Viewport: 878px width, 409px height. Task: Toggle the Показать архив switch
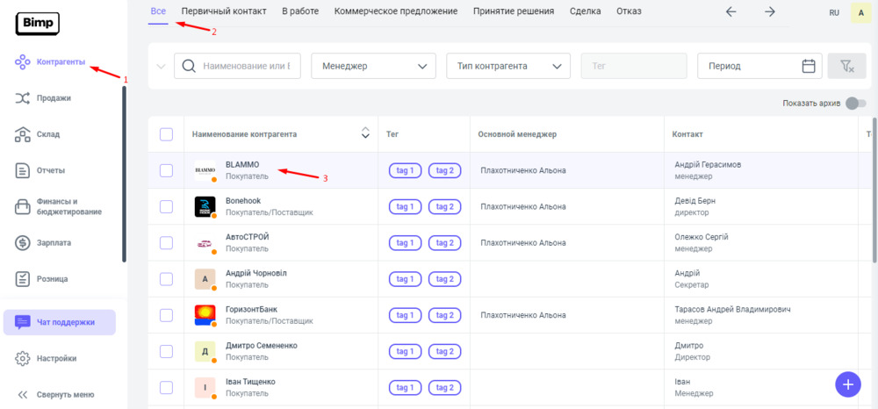click(855, 104)
